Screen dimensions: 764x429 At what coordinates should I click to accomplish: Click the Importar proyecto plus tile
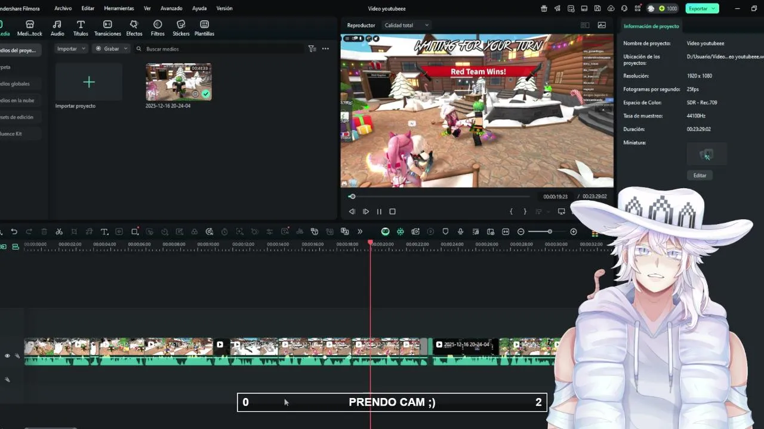click(x=89, y=82)
